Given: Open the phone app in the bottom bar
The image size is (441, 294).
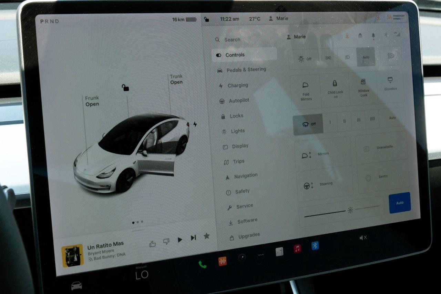Looking at the screenshot, I should pos(202,264).
